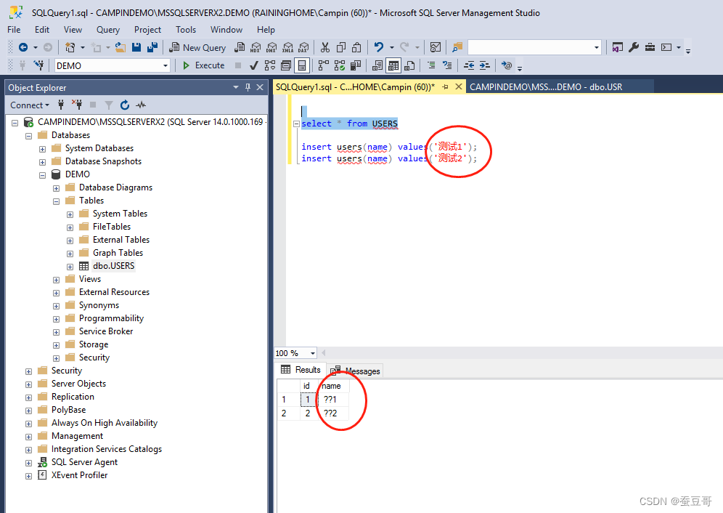The width and height of the screenshot is (723, 513).
Task: Click the Disconnect icon in Object Explorer
Action: pos(77,105)
